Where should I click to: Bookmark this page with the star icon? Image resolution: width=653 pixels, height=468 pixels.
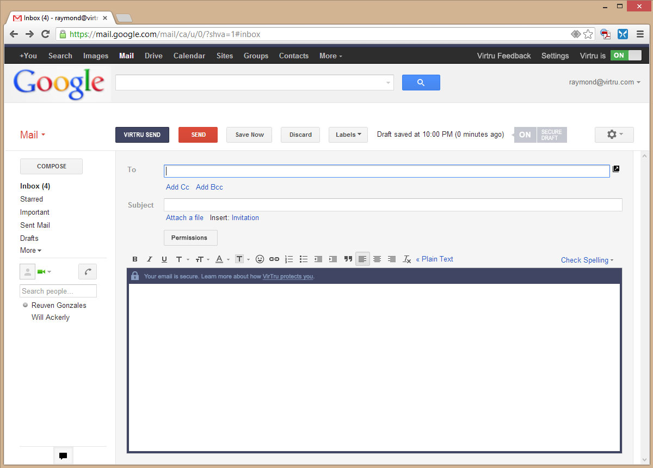tap(588, 34)
